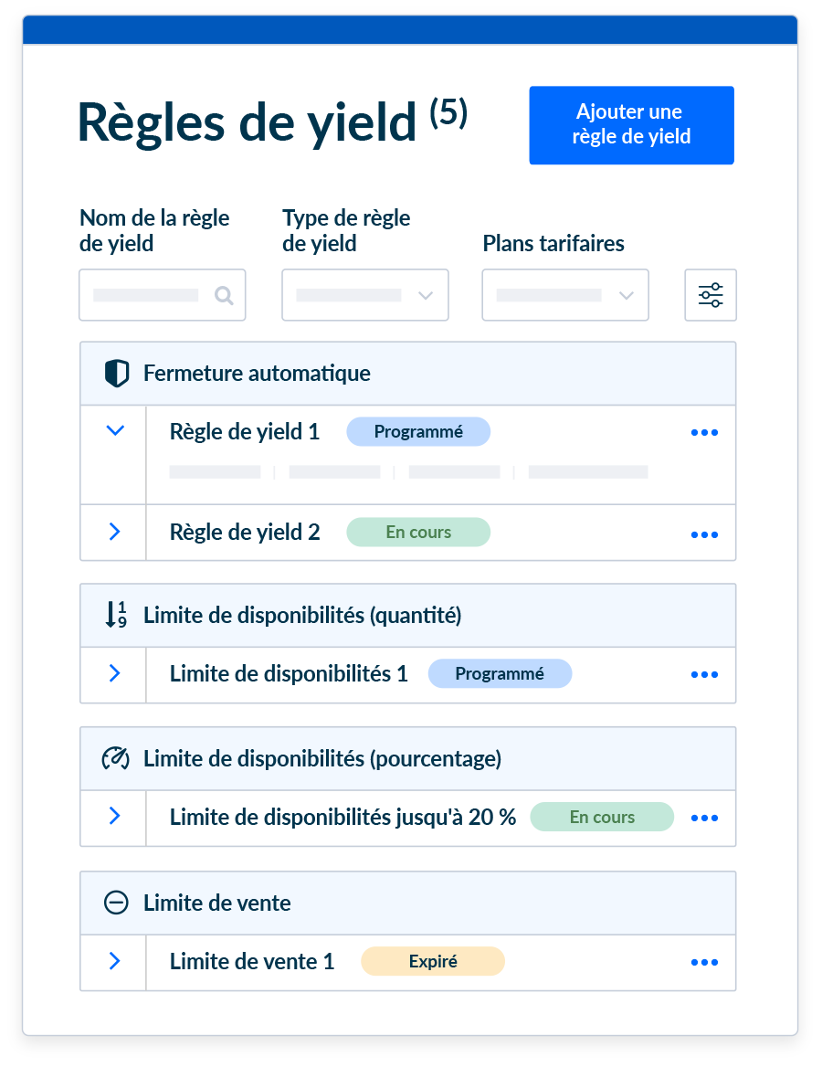Open the advanced filters sliders icon
The width and height of the screenshot is (822, 1067).
click(x=711, y=295)
